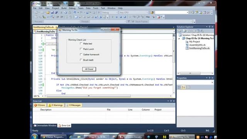Click the Paste toolbar icon

point(69,12)
